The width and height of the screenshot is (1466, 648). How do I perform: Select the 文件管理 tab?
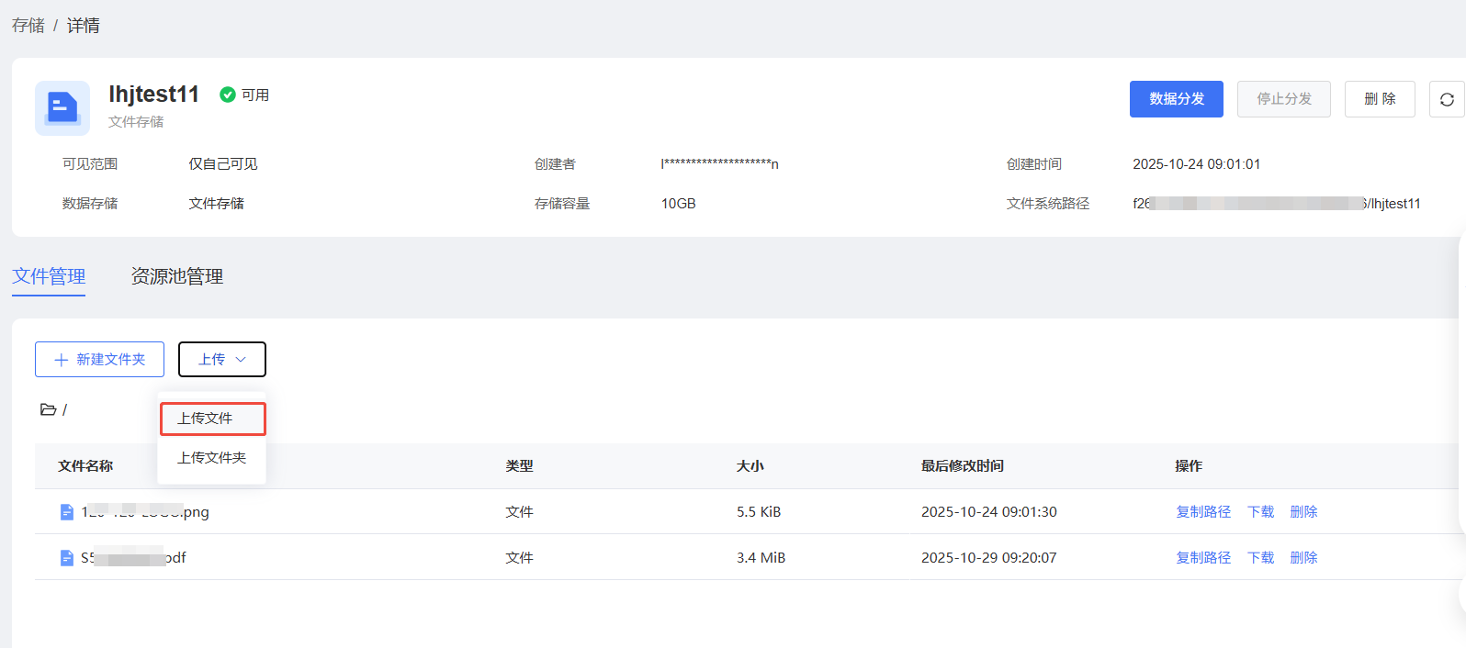tap(49, 276)
